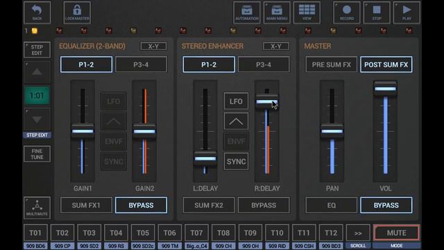Select the POST SUM FX tab

386,65
